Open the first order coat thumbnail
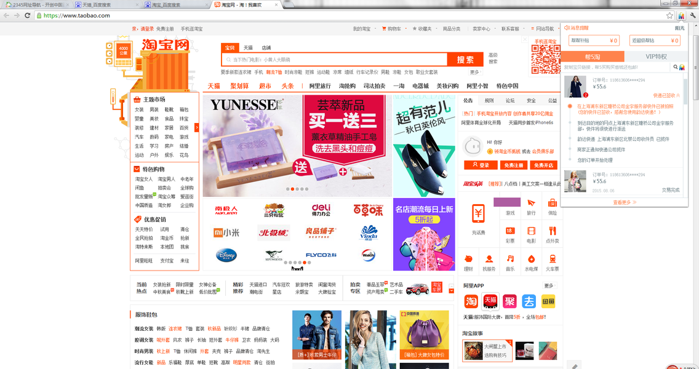This screenshot has width=699, height=369. 575,87
